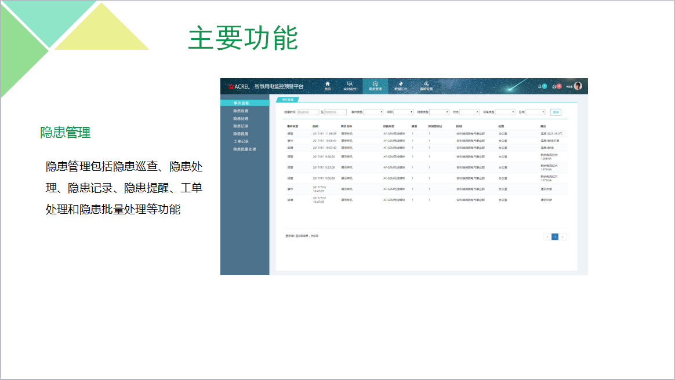Open the 系统设置 gears icon
This screenshot has height=380, width=675.
426,86
